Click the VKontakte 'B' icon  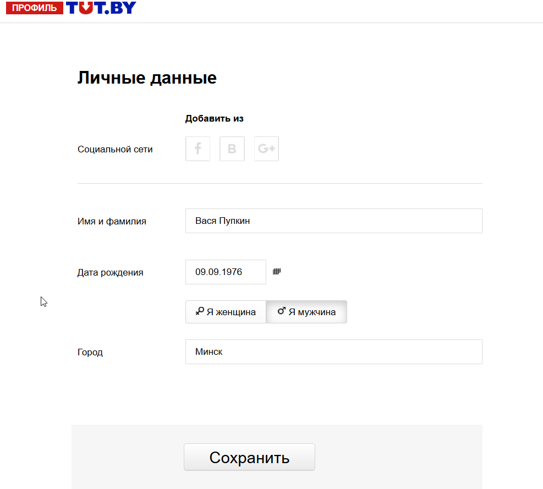tap(232, 149)
